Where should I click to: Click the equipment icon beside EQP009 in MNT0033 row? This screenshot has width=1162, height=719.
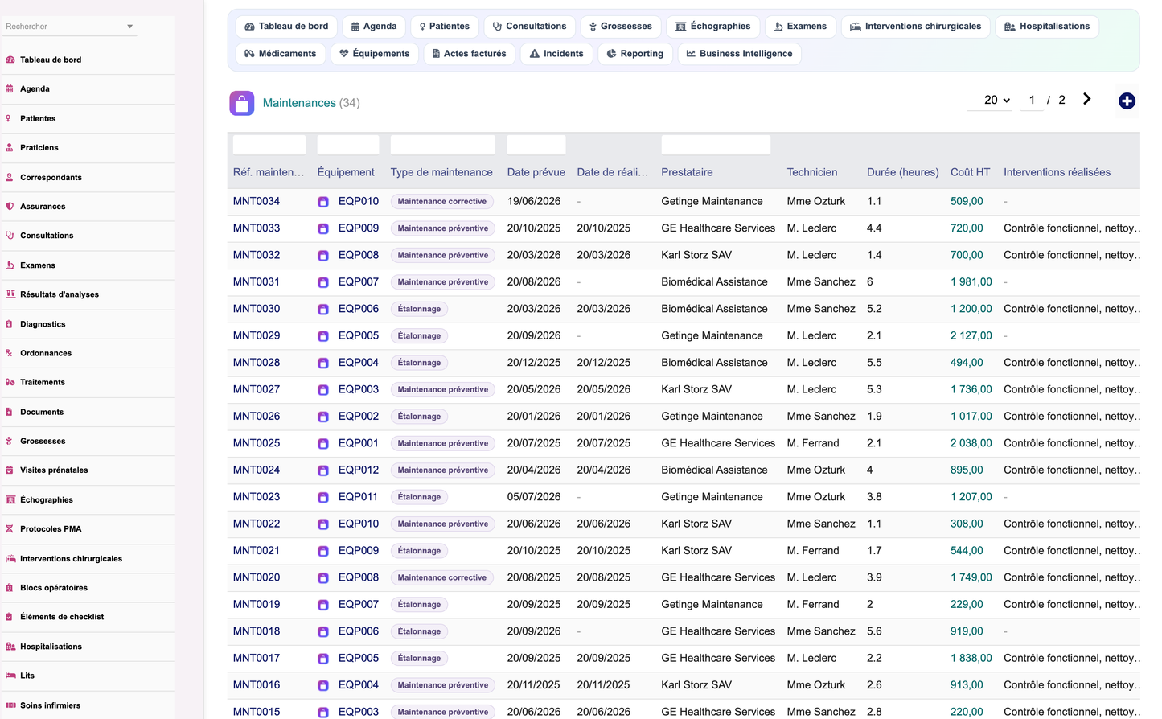point(323,228)
